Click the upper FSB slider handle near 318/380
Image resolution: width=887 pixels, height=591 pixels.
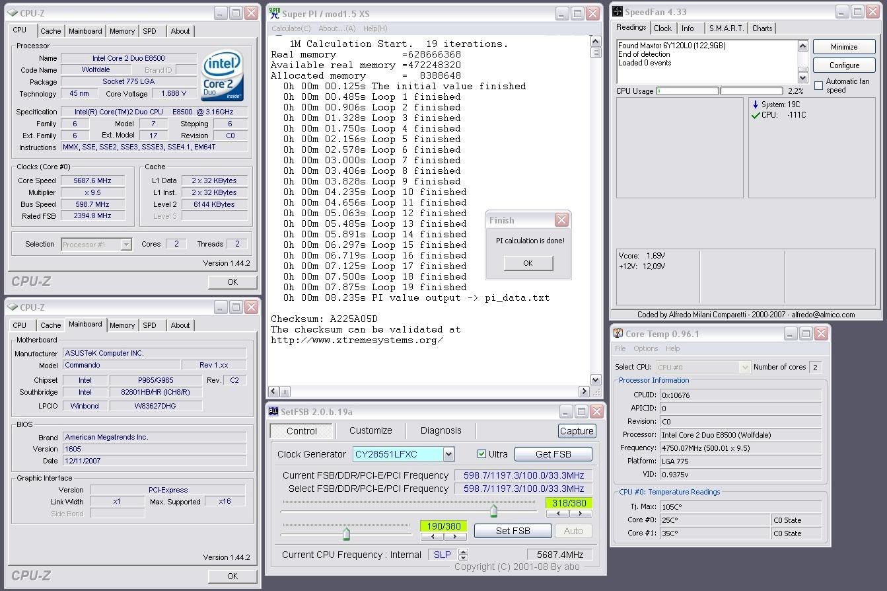tap(493, 511)
